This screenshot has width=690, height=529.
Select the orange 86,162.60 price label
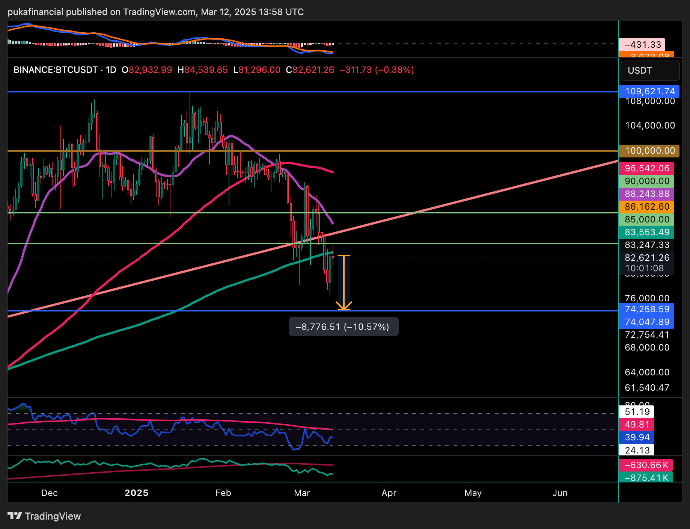point(646,207)
